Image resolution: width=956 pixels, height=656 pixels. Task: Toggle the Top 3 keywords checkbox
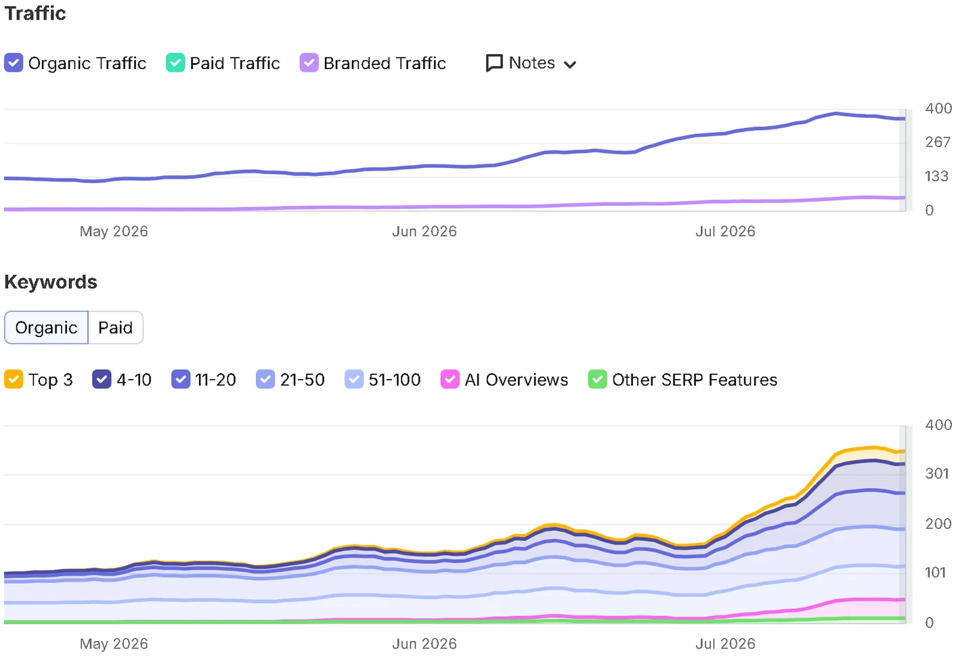click(x=14, y=379)
